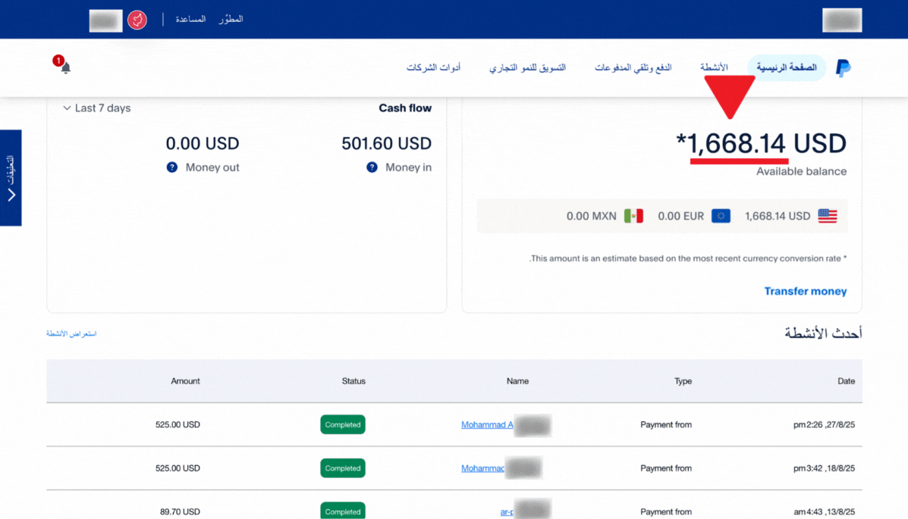Expand the Last 7 days dropdown
The image size is (908, 519).
click(96, 108)
